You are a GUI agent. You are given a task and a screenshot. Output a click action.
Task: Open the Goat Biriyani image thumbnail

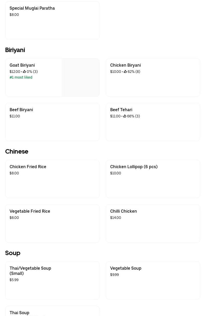80,78
